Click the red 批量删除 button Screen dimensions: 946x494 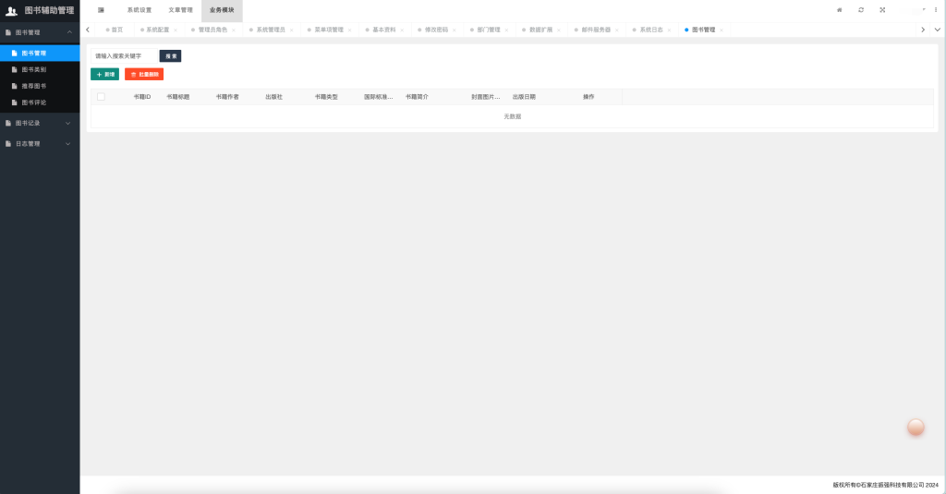144,74
